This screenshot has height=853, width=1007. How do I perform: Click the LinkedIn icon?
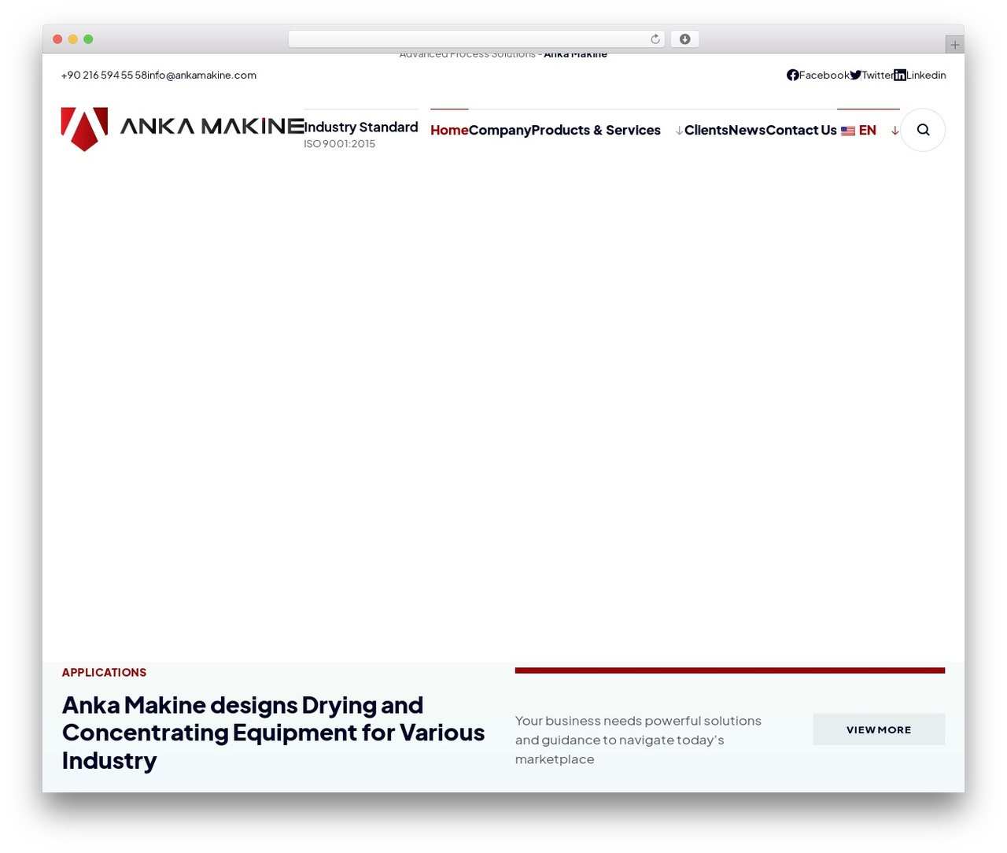tap(900, 75)
